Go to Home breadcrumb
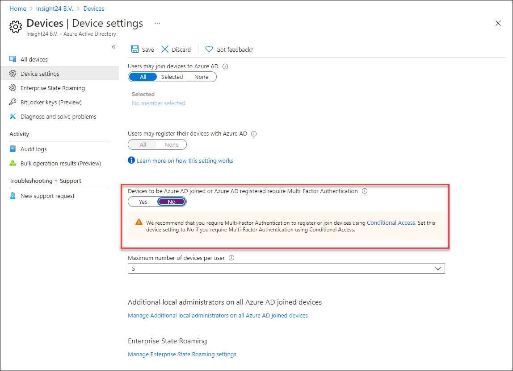 coord(18,8)
